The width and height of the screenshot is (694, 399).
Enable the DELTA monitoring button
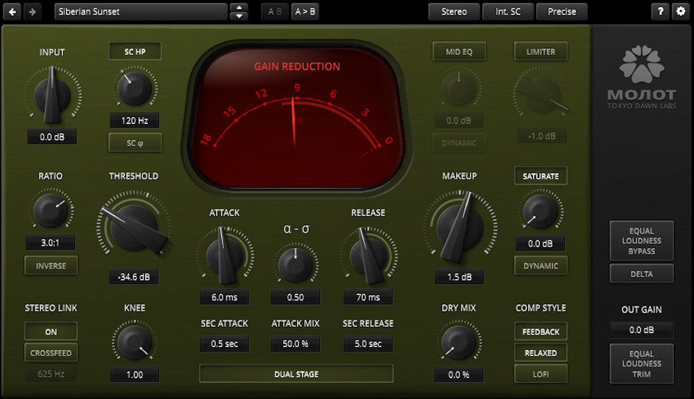pyautogui.click(x=641, y=274)
